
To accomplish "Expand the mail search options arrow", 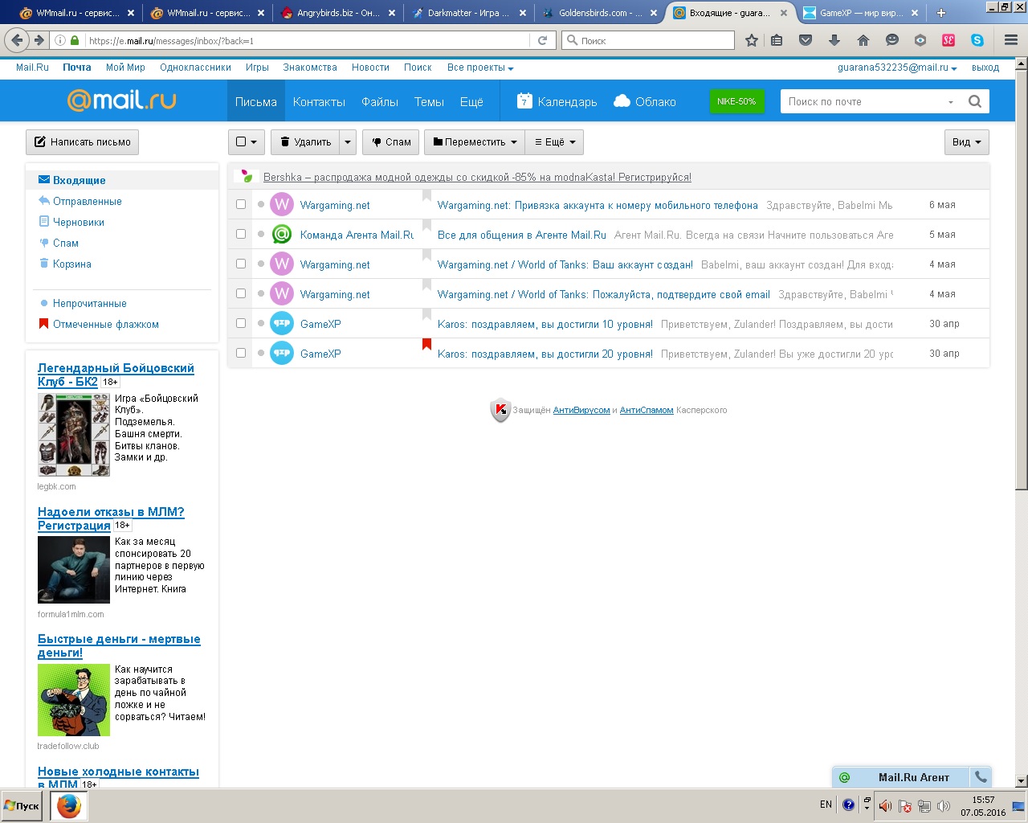I will 951,102.
